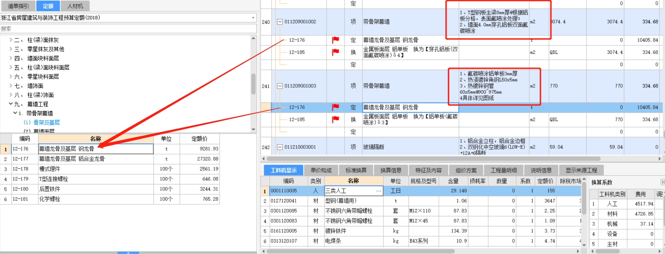This screenshot has width=665, height=254.
Task: Open the 标准换算 tab
Action: point(356,170)
